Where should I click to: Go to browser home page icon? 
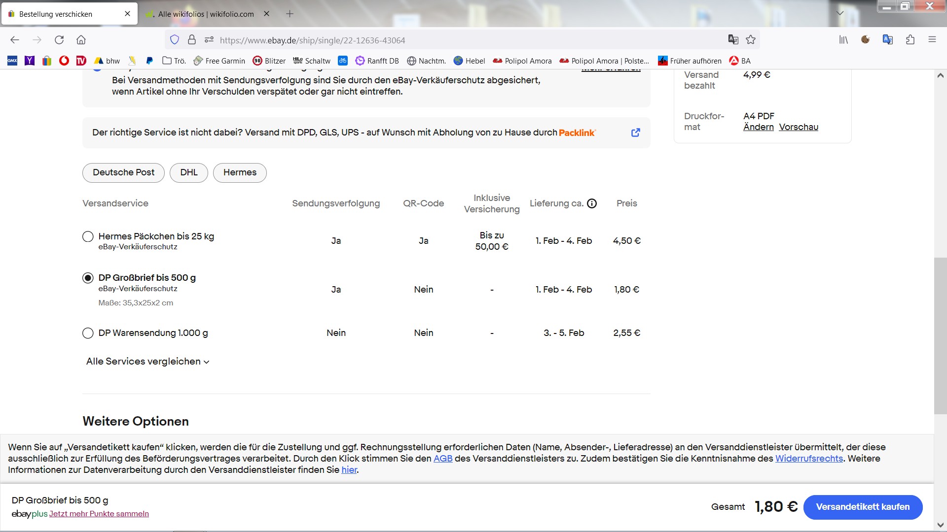coord(81,40)
